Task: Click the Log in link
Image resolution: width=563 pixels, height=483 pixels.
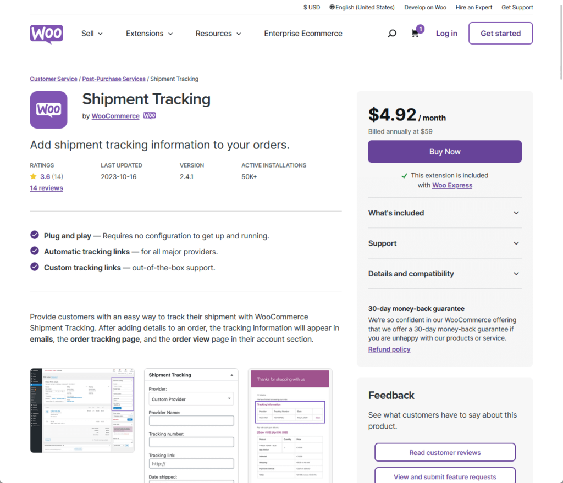Action: 446,34
